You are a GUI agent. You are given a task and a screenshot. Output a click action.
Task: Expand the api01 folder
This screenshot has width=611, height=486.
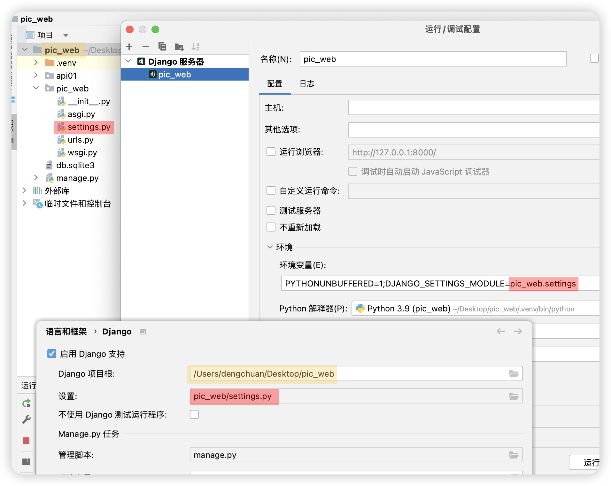36,76
